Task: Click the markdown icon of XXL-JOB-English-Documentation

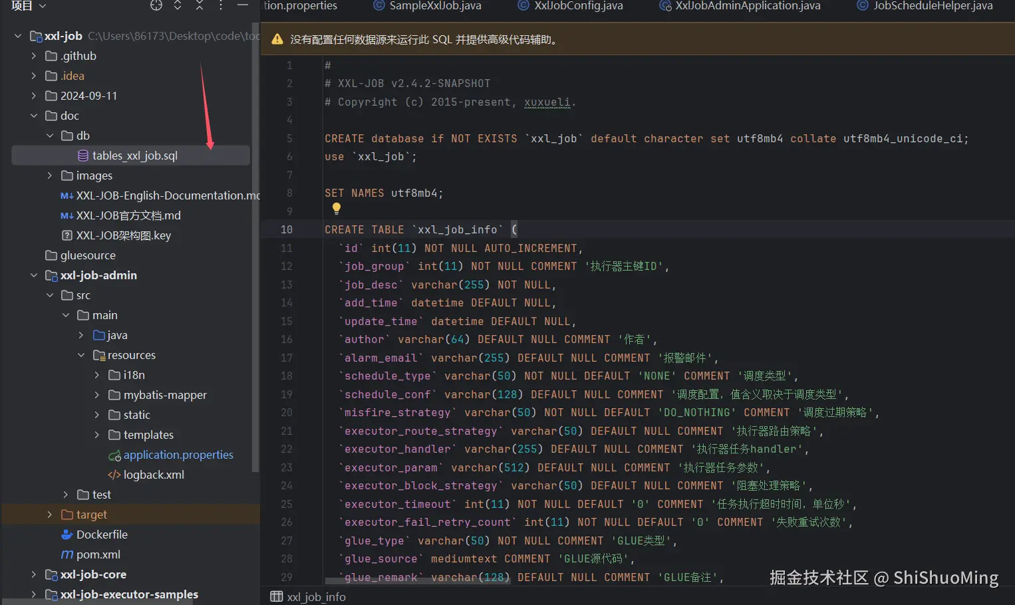Action: pos(67,195)
